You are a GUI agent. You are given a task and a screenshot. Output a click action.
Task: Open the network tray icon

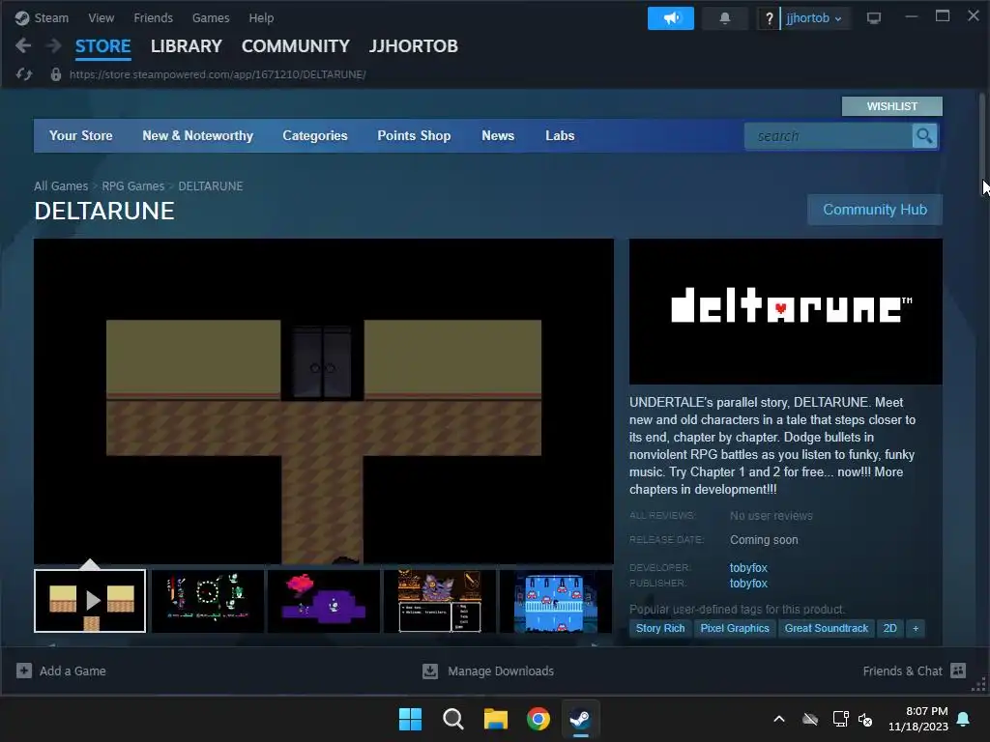coord(840,719)
